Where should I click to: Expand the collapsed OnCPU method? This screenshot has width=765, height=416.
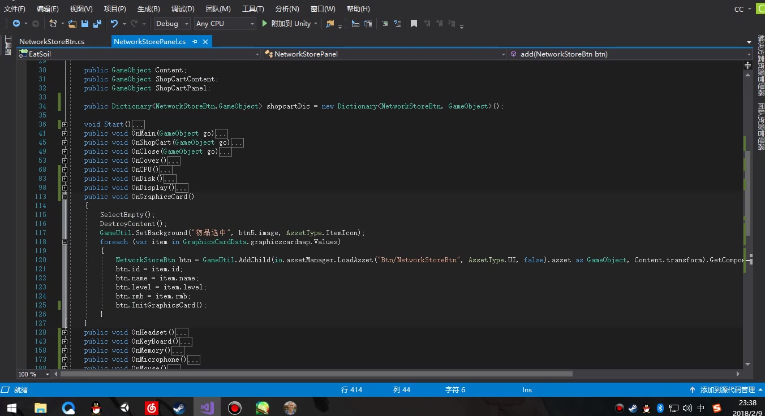click(65, 170)
